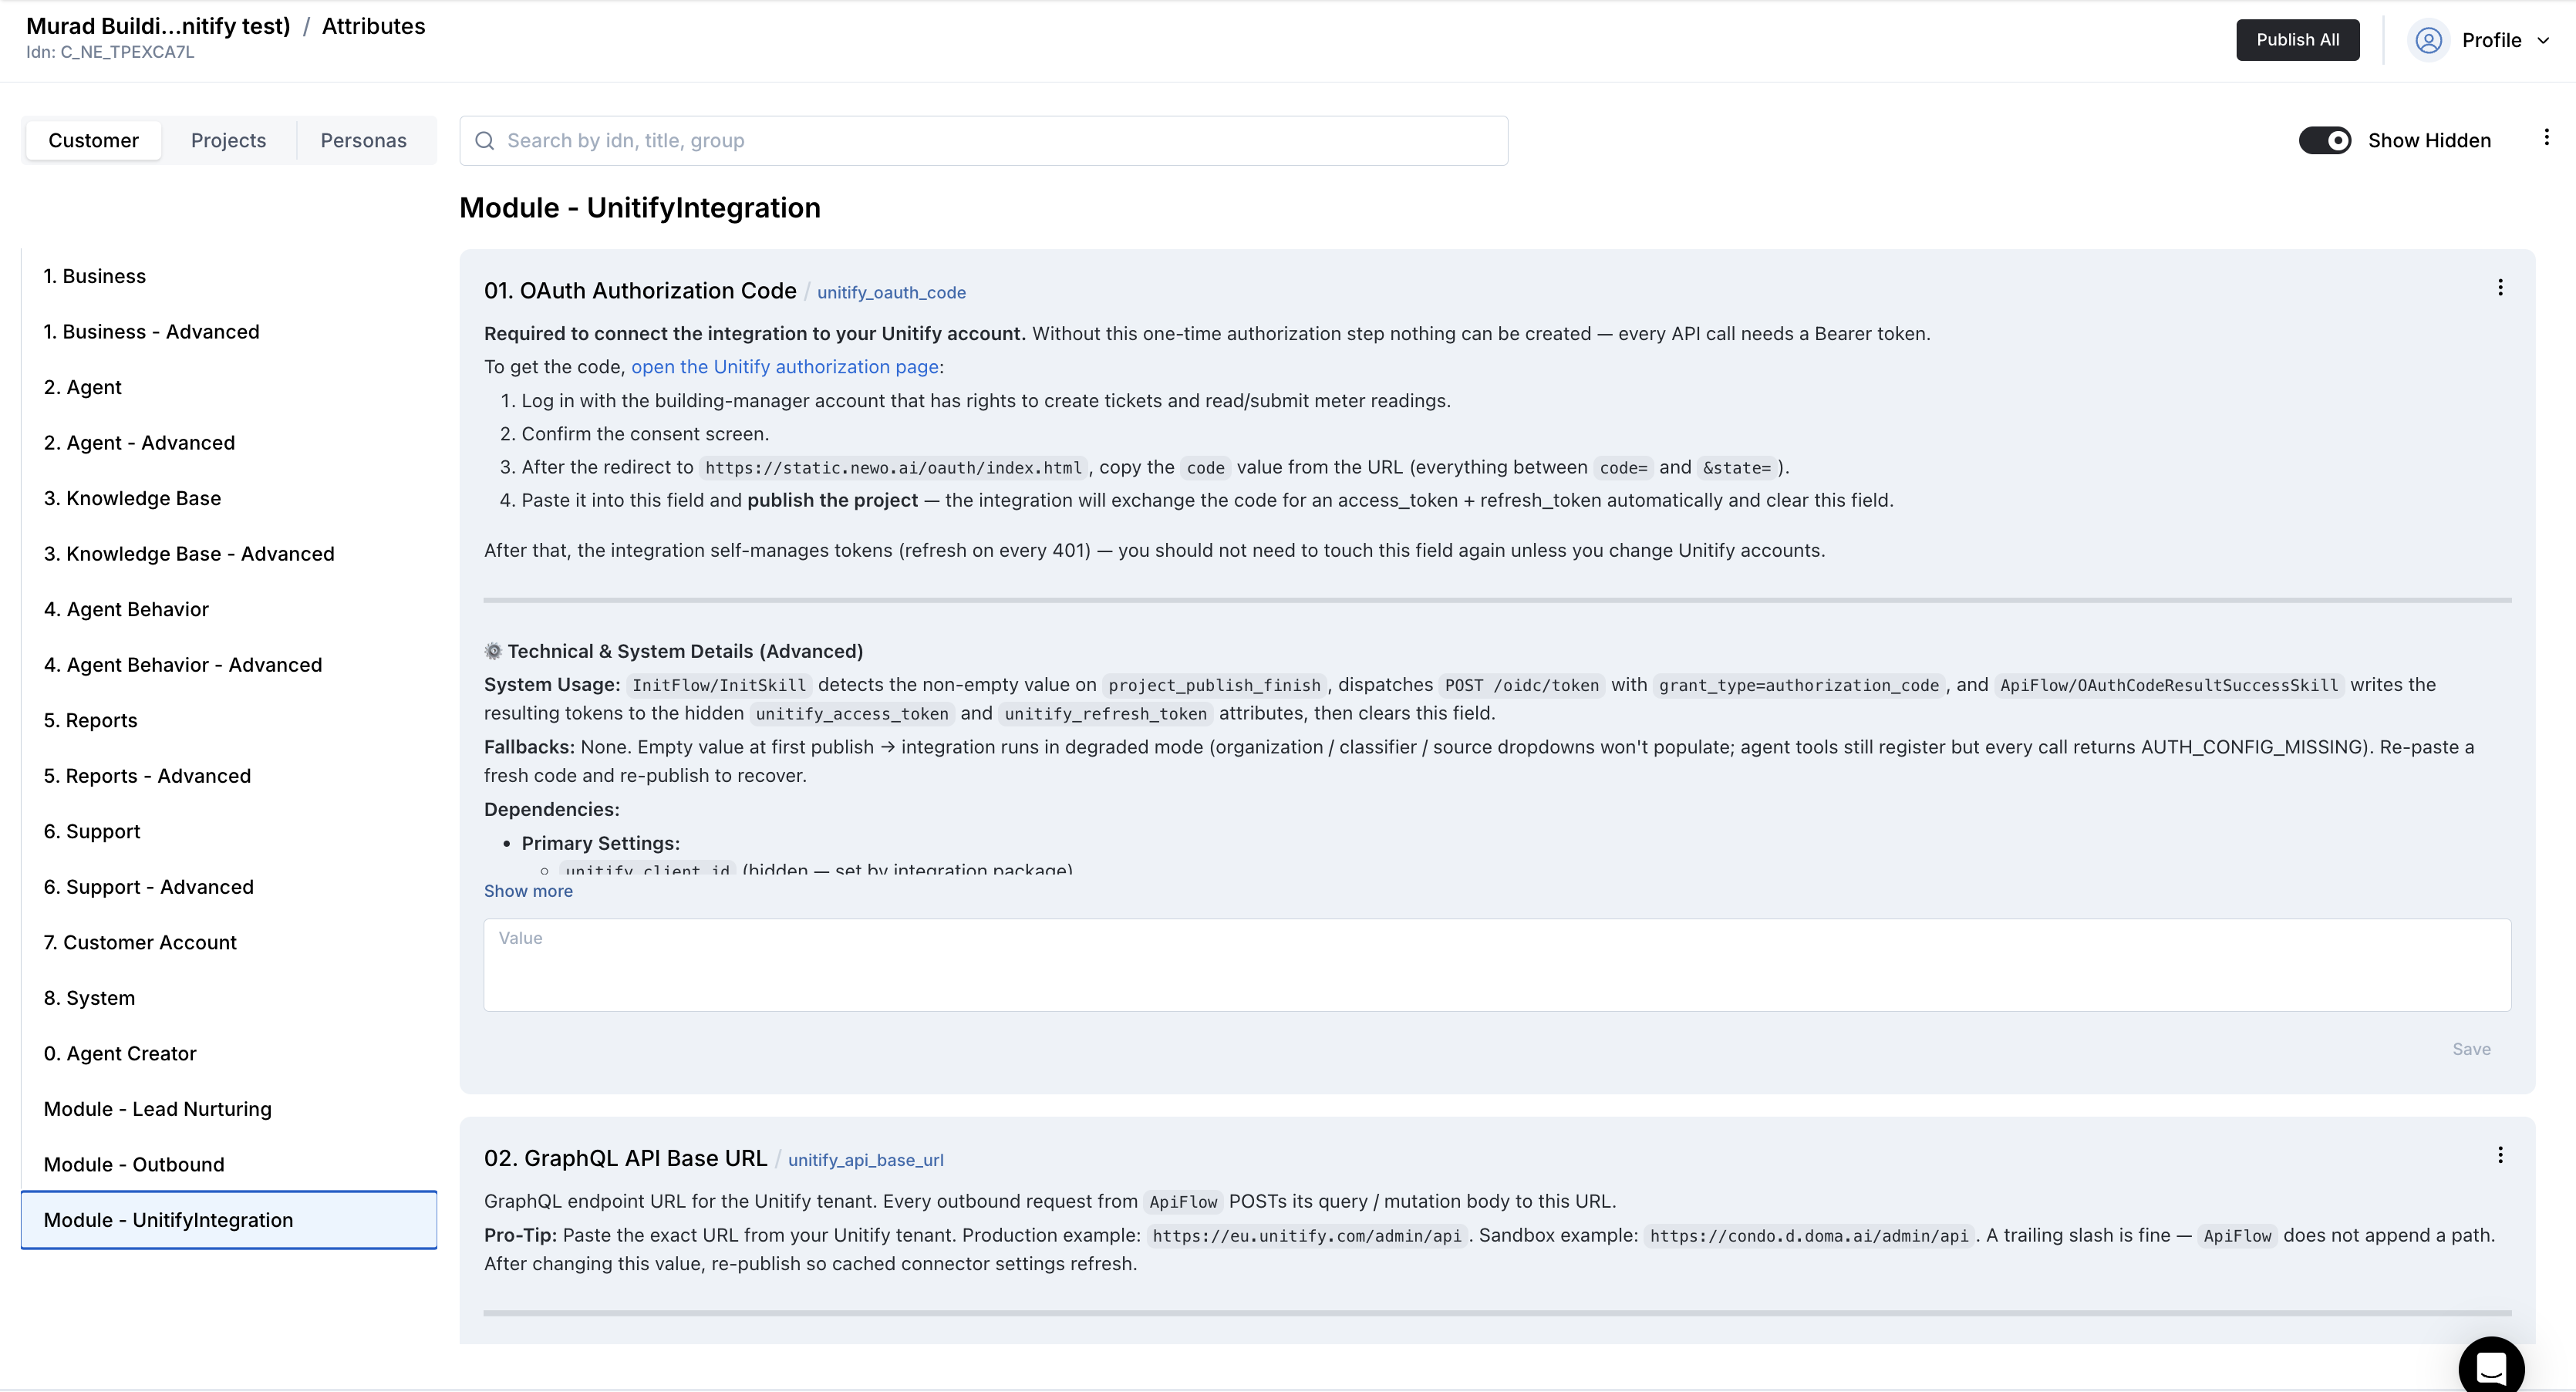Click the Idn: C_NE_TPEXCA7L text

point(110,53)
